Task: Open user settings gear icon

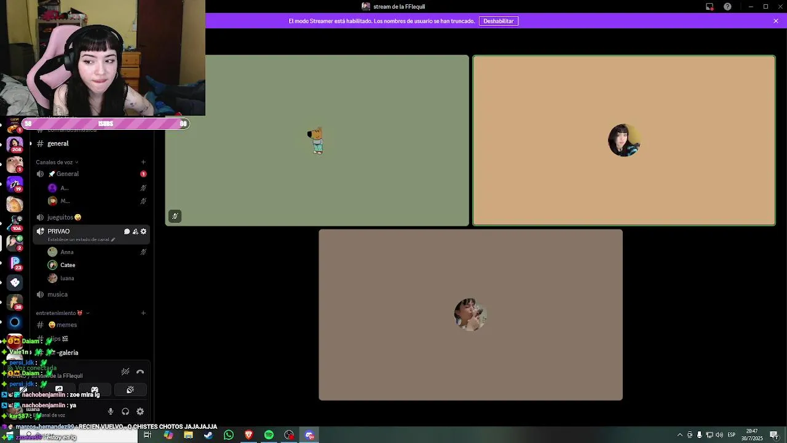Action: tap(140, 412)
